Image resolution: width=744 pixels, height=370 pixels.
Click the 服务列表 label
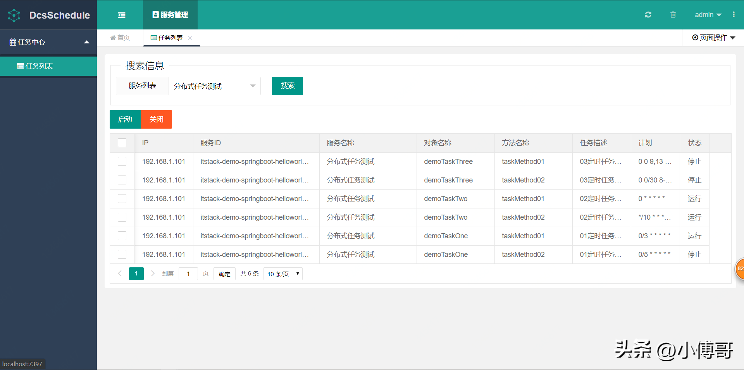tap(143, 86)
